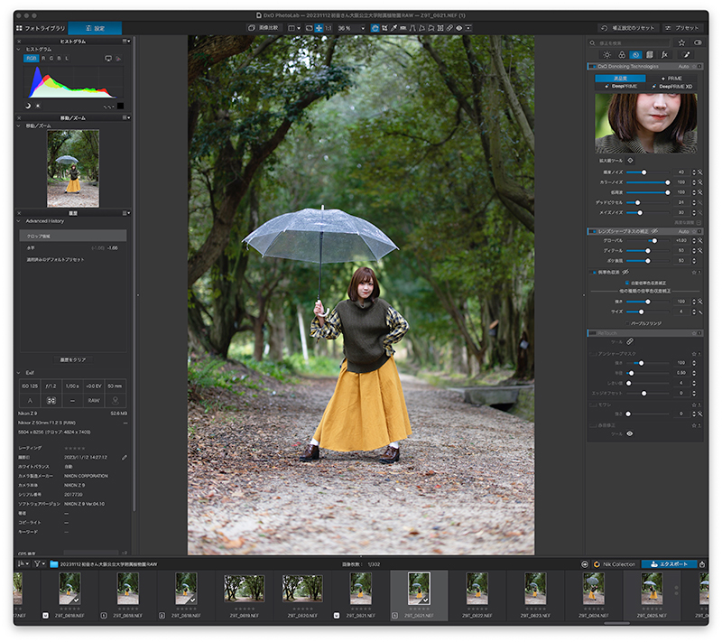This screenshot has width=722, height=642.
Task: Select the DeepPRIME XD denoising mode
Action: (x=671, y=86)
